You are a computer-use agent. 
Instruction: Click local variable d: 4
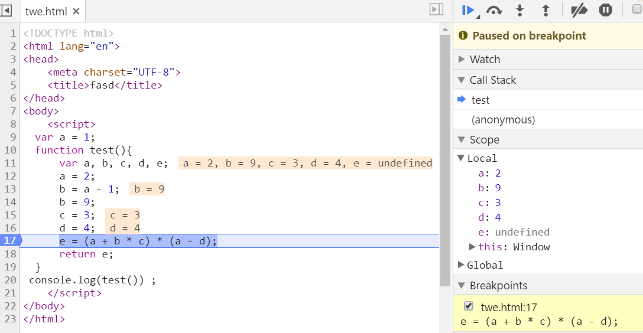tap(489, 217)
